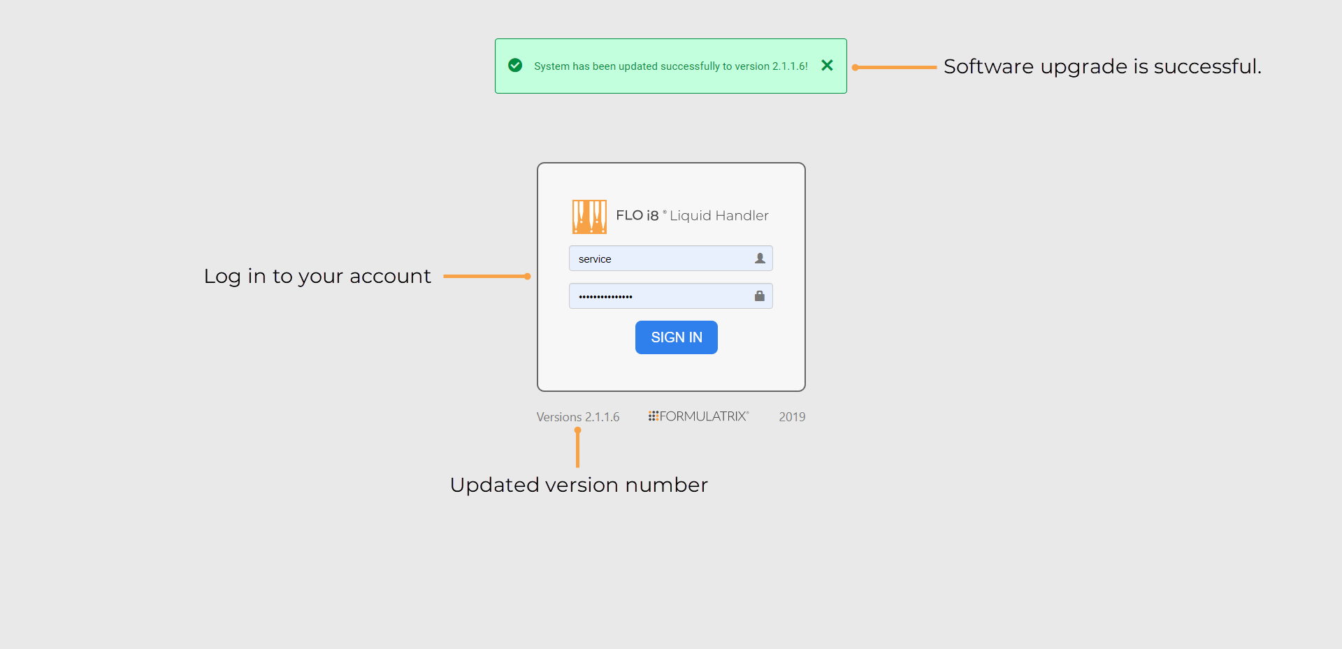Focus the masked password field

tap(661, 296)
